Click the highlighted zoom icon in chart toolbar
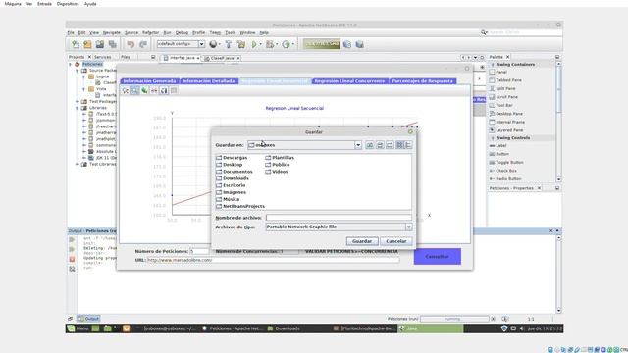Viewport: 628px width, 353px height. click(x=135, y=91)
